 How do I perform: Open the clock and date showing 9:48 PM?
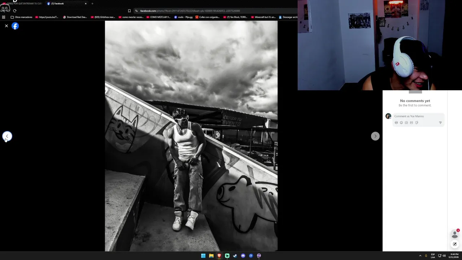click(x=454, y=256)
